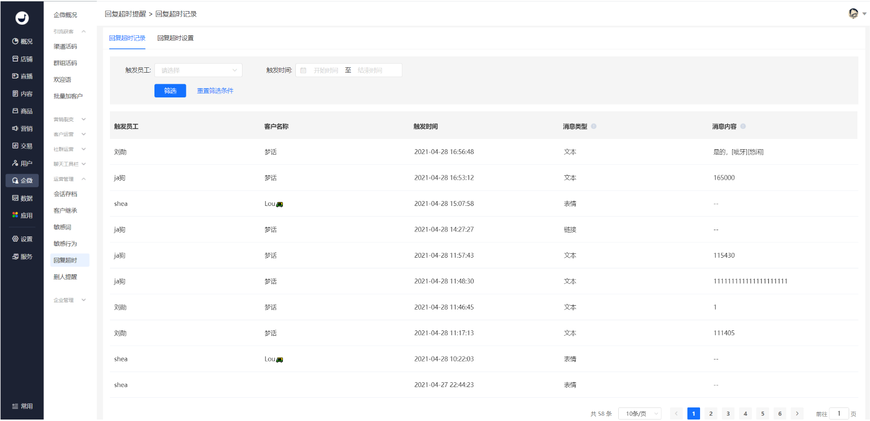
Task: Open 店铺 in the sidebar
Action: [22, 59]
